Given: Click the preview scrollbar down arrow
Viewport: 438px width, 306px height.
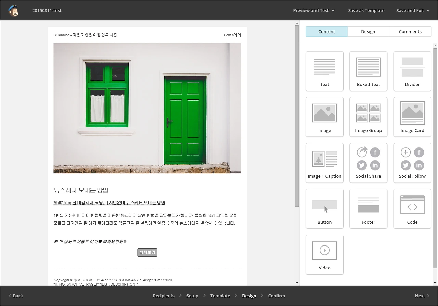Looking at the screenshot, I should tap(297, 283).
